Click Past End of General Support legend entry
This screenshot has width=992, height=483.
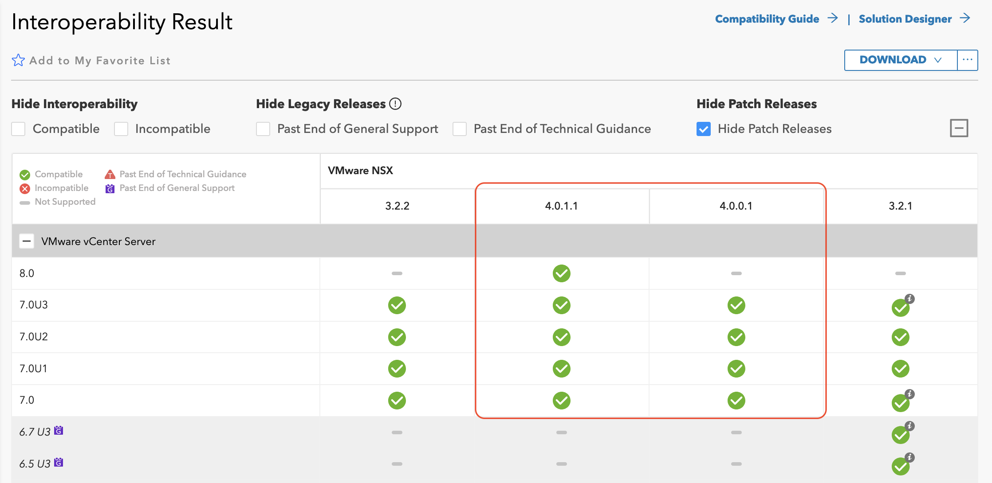pyautogui.click(x=170, y=188)
